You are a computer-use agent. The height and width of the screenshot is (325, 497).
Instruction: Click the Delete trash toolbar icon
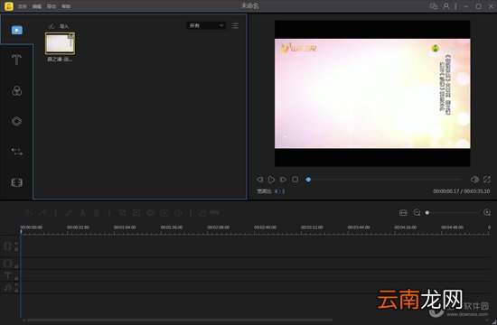click(x=97, y=213)
